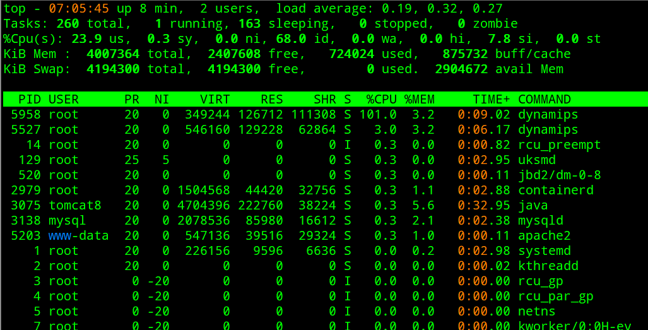648x330 pixels.
Task: Click the mysqld command name
Action: (x=541, y=220)
